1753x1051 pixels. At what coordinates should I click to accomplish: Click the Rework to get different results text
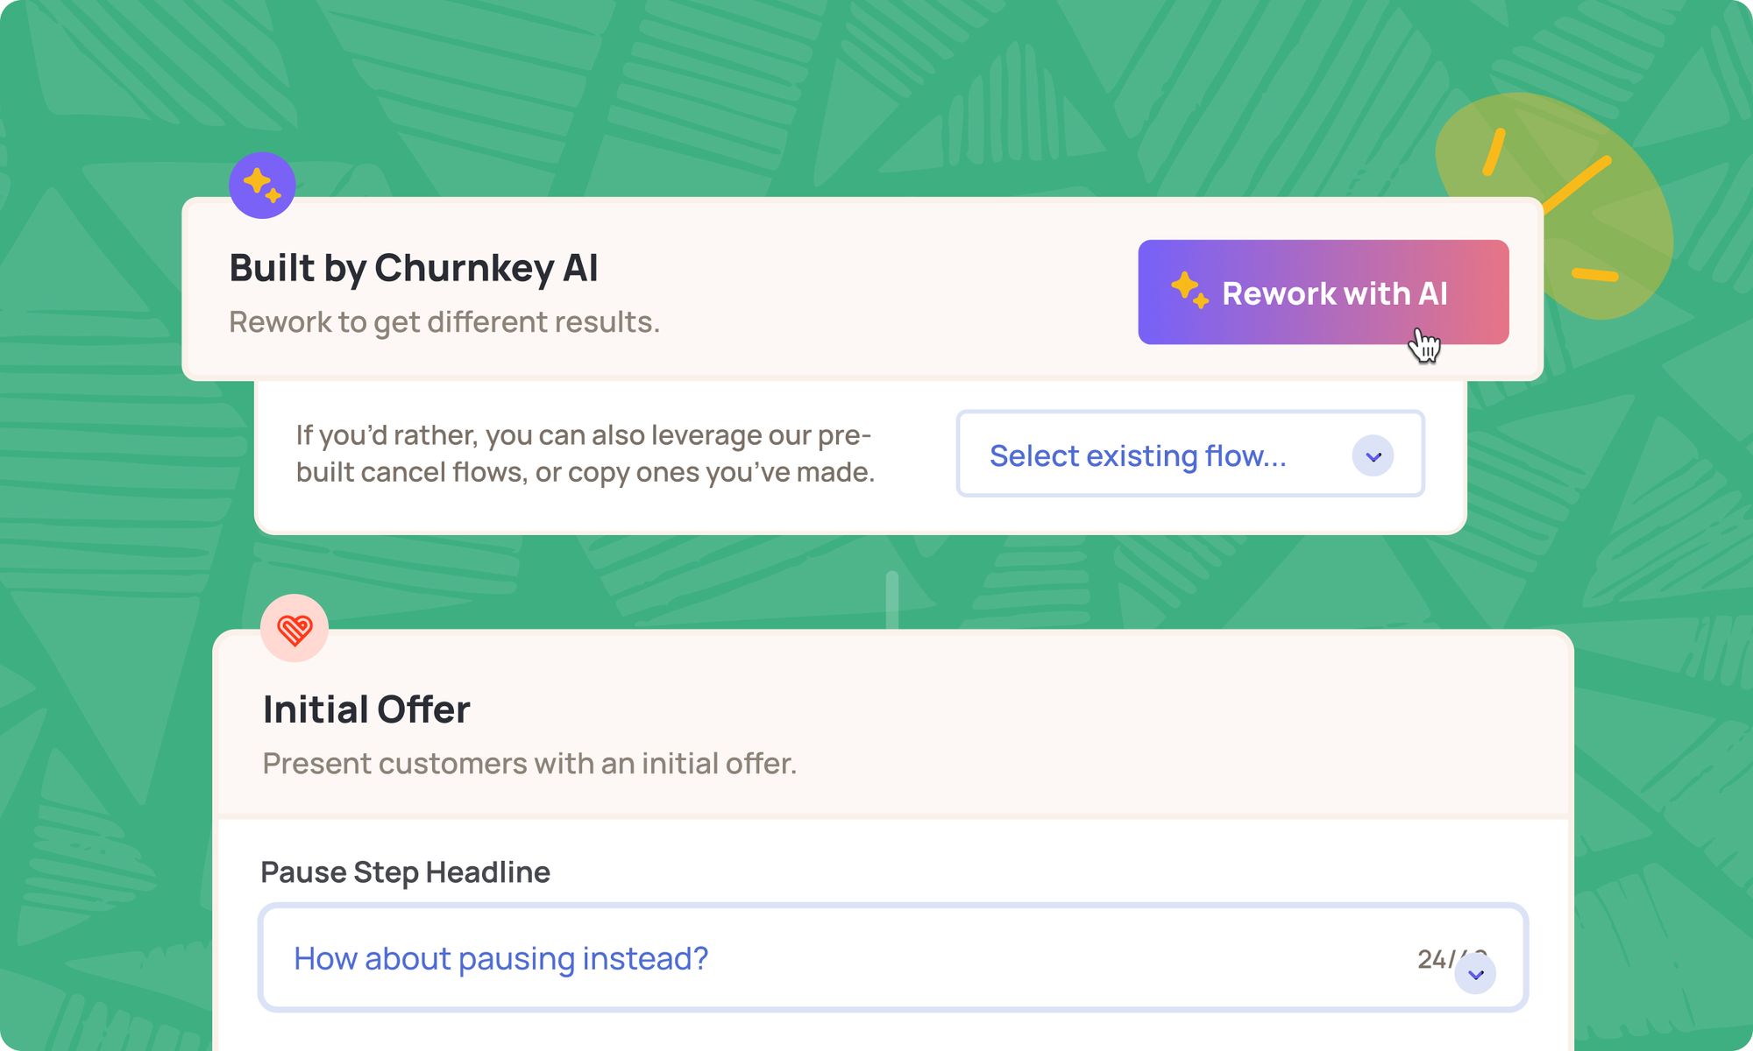click(x=444, y=322)
